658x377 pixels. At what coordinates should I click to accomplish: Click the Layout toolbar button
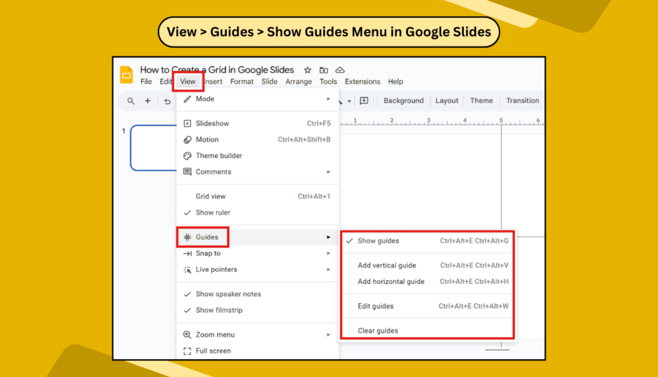click(x=447, y=101)
